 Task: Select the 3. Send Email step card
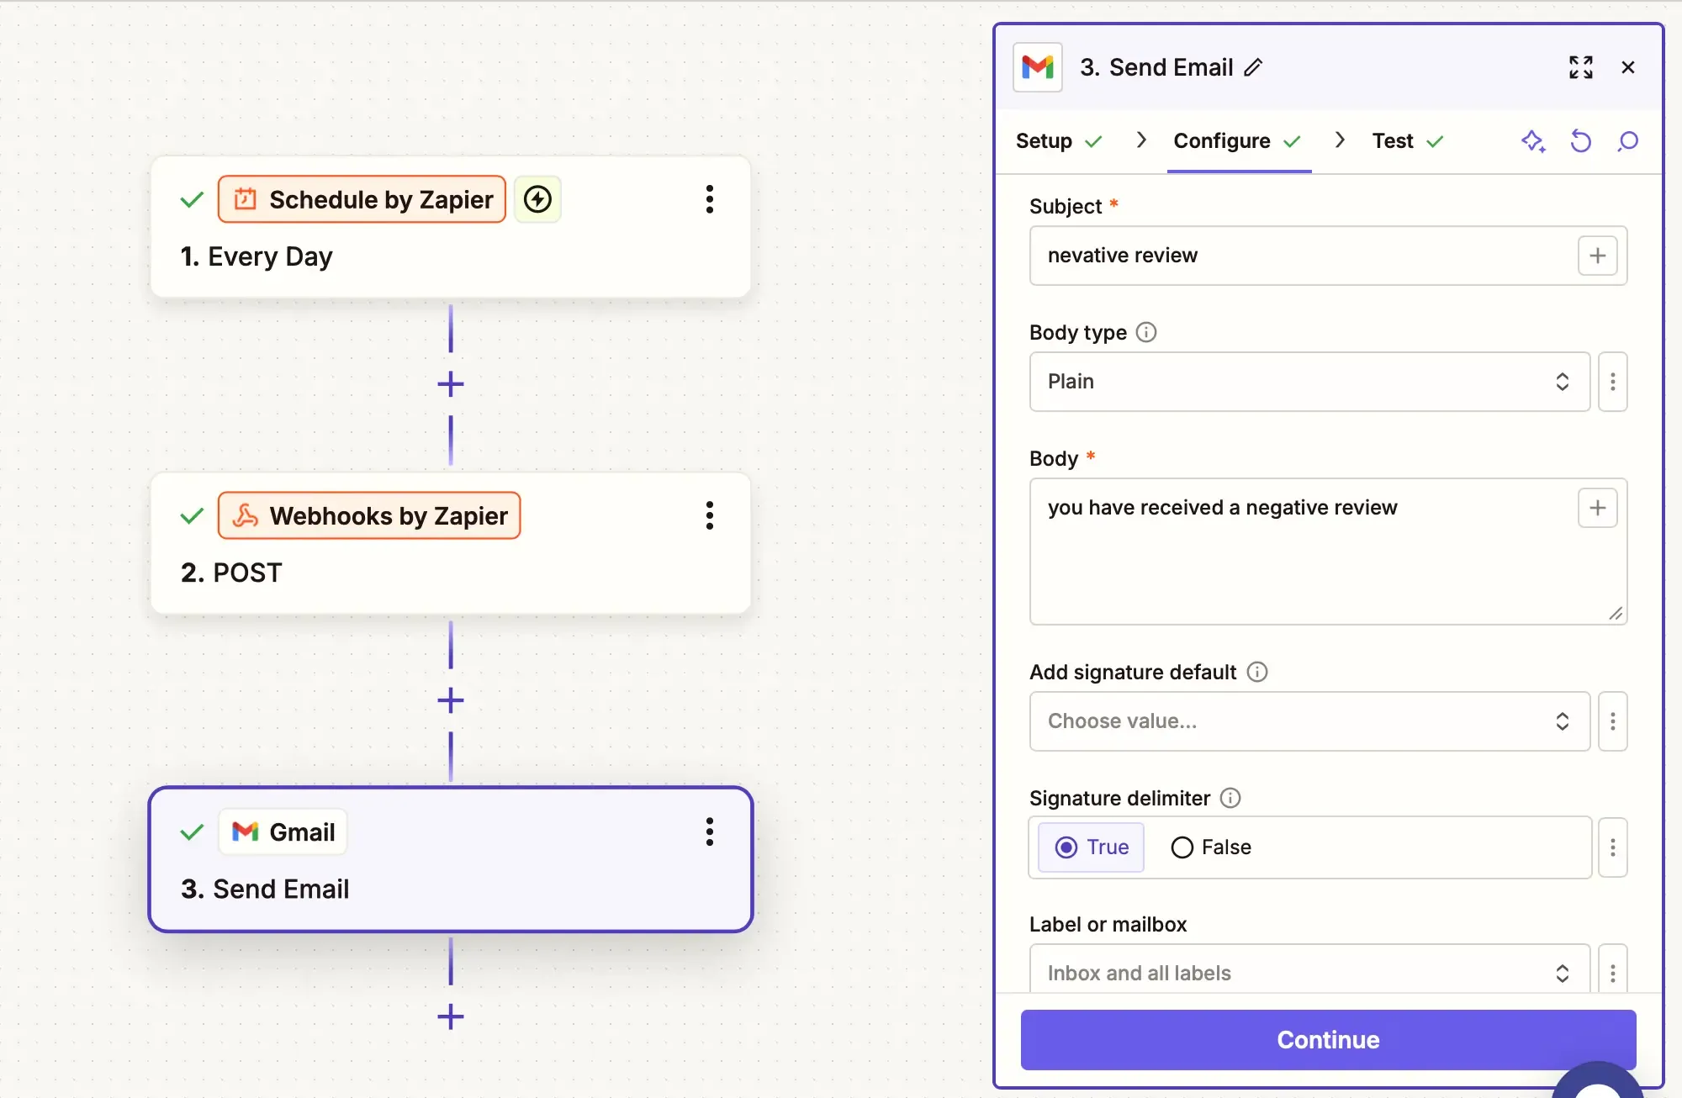[x=451, y=859]
